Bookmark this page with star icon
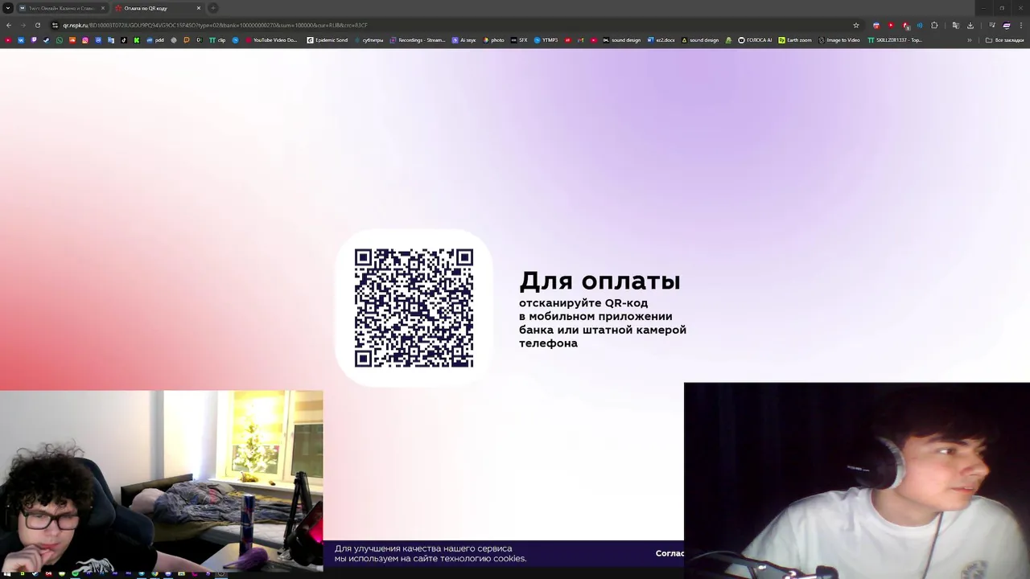Viewport: 1030px width, 579px height. pos(856,25)
